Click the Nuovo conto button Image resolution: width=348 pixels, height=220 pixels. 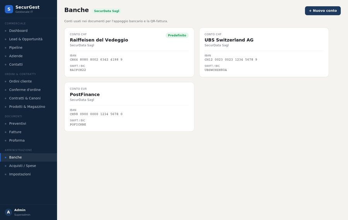[323, 11]
